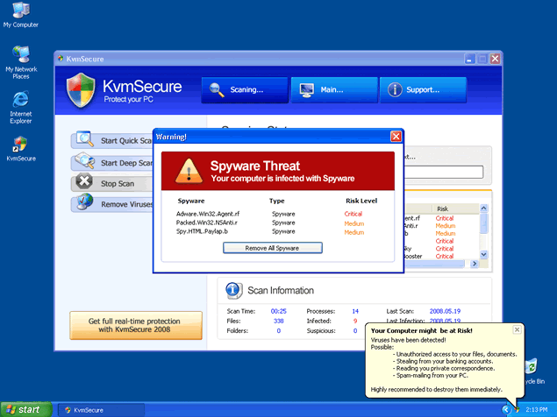Dismiss the risk notification balloon
This screenshot has height=417, width=557.
pyautogui.click(x=517, y=329)
